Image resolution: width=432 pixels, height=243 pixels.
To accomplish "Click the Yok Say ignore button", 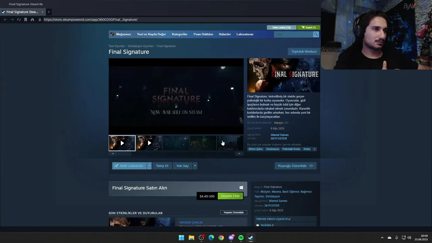I will (182, 166).
